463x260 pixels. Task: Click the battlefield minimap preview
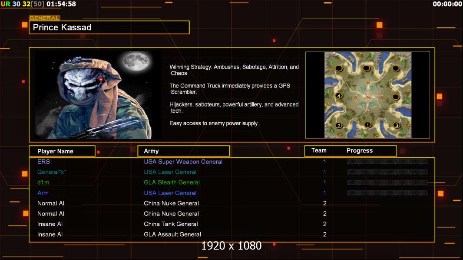click(367, 95)
